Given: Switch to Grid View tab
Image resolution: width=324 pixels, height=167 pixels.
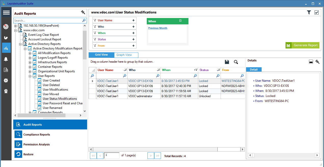Looking at the screenshot, I should click(x=101, y=55).
